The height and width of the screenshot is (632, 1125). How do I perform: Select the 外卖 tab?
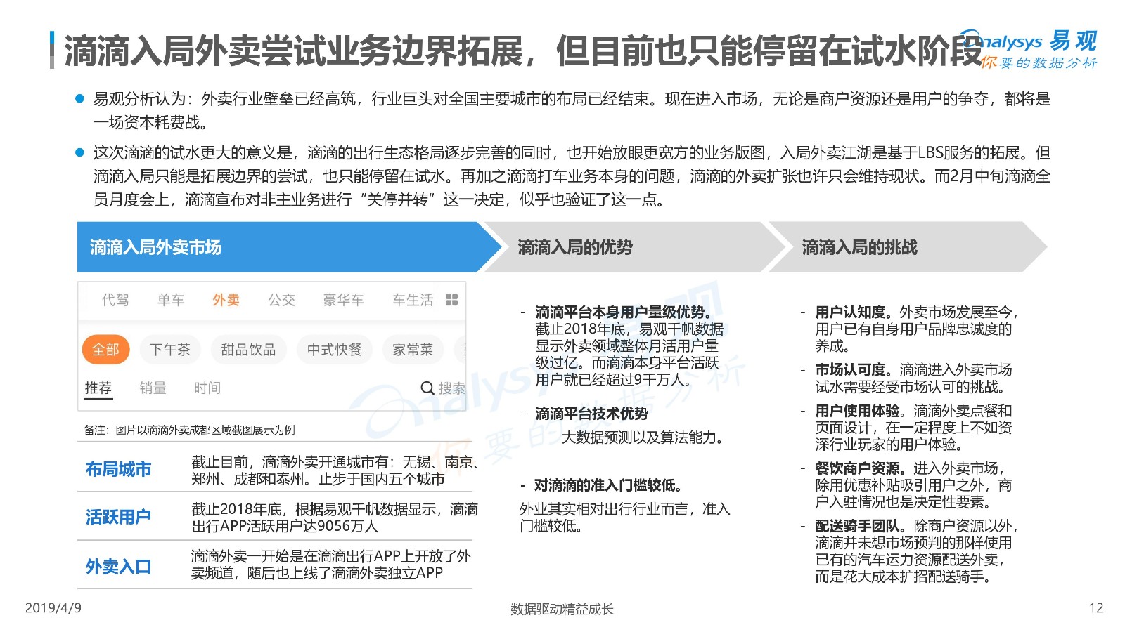[x=226, y=300]
